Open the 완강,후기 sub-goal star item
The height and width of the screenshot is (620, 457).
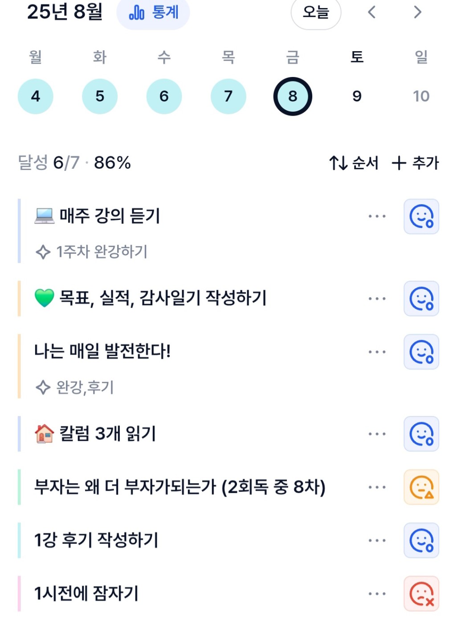(x=74, y=387)
